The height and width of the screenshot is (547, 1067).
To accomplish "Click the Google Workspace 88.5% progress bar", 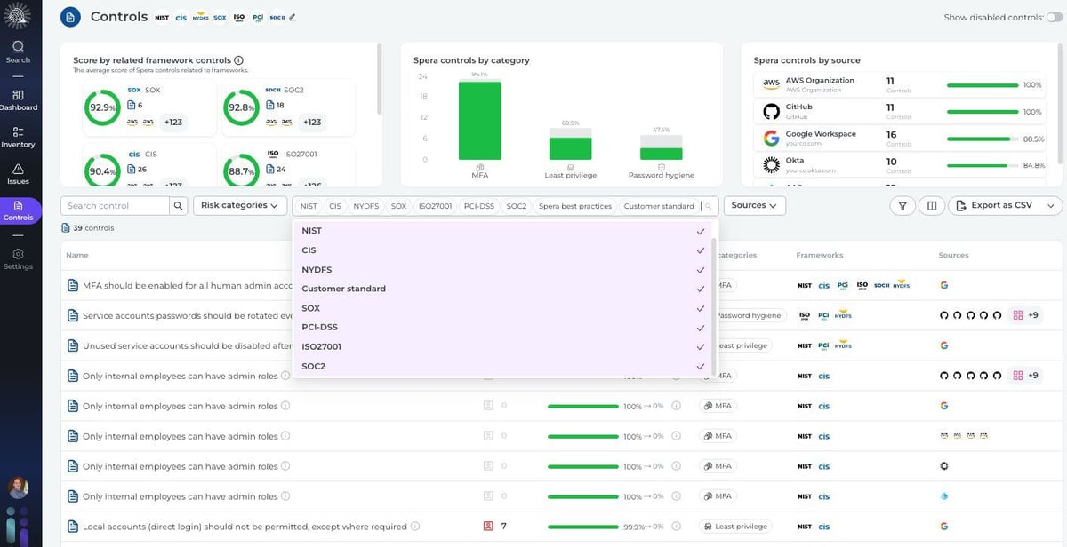I will tap(983, 139).
